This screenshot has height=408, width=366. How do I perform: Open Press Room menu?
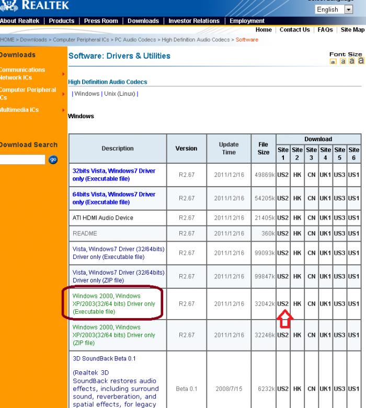click(101, 21)
